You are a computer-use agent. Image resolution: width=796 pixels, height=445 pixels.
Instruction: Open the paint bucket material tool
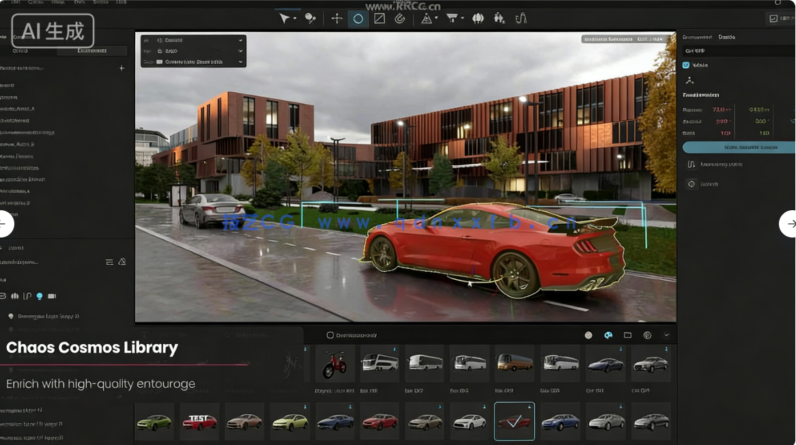tap(310, 18)
